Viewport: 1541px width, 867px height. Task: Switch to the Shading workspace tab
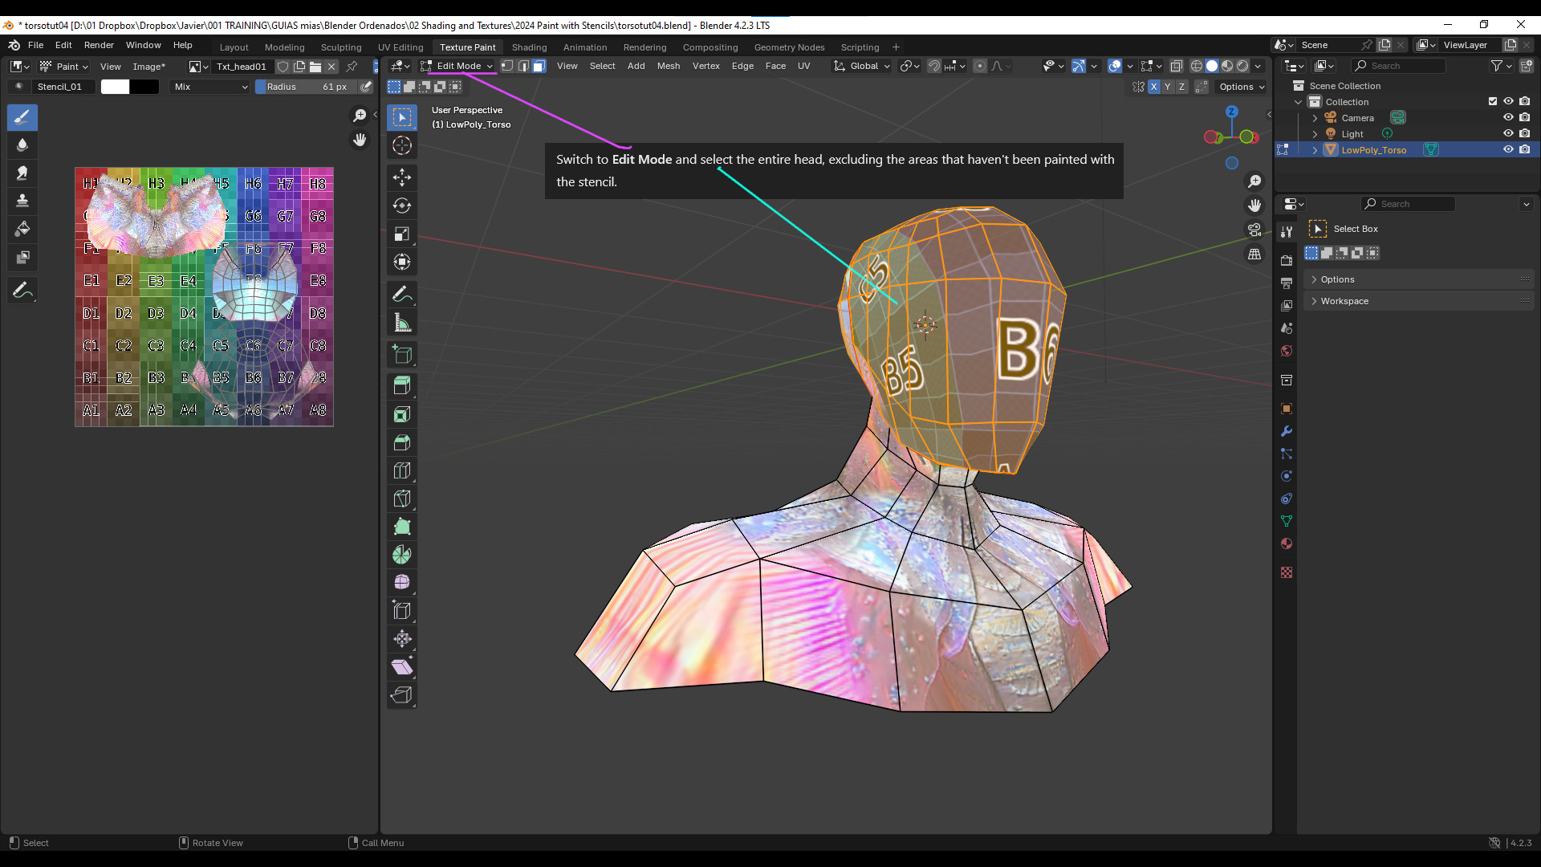tap(529, 47)
